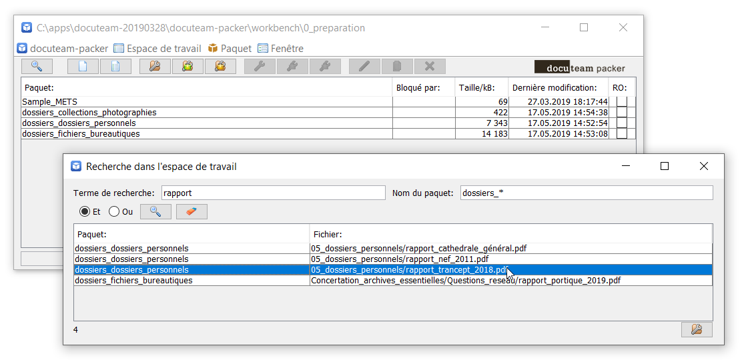Click the 14 183 size cell
Image resolution: width=742 pixels, height=362 pixels.
pyautogui.click(x=482, y=134)
